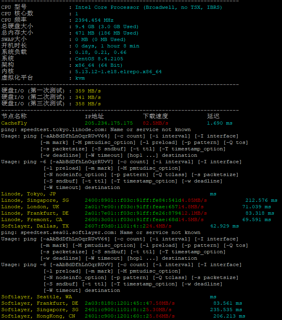This screenshot has height=320, width=282.
Task: Click the speedtest.sea01.softlayer.com ping error line
Action: (x=101, y=232)
